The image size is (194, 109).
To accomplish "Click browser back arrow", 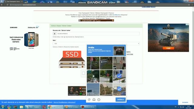I will [x=2, y=5].
